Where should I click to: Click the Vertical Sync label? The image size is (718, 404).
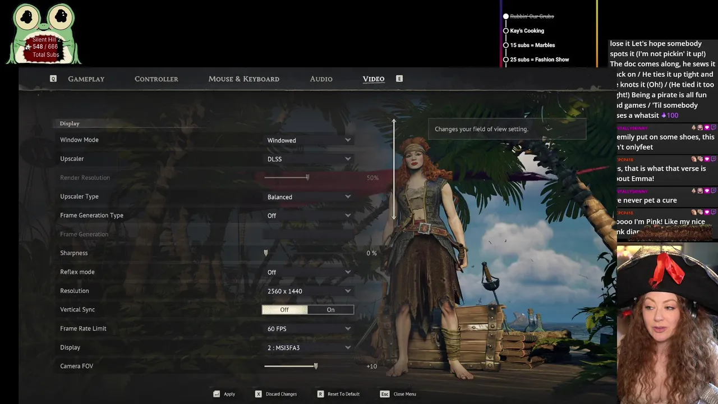pyautogui.click(x=77, y=310)
